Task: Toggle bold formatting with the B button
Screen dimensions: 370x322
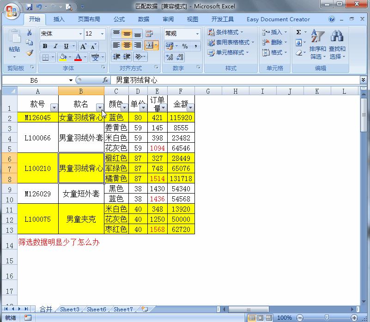Action: pyautogui.click(x=44, y=47)
